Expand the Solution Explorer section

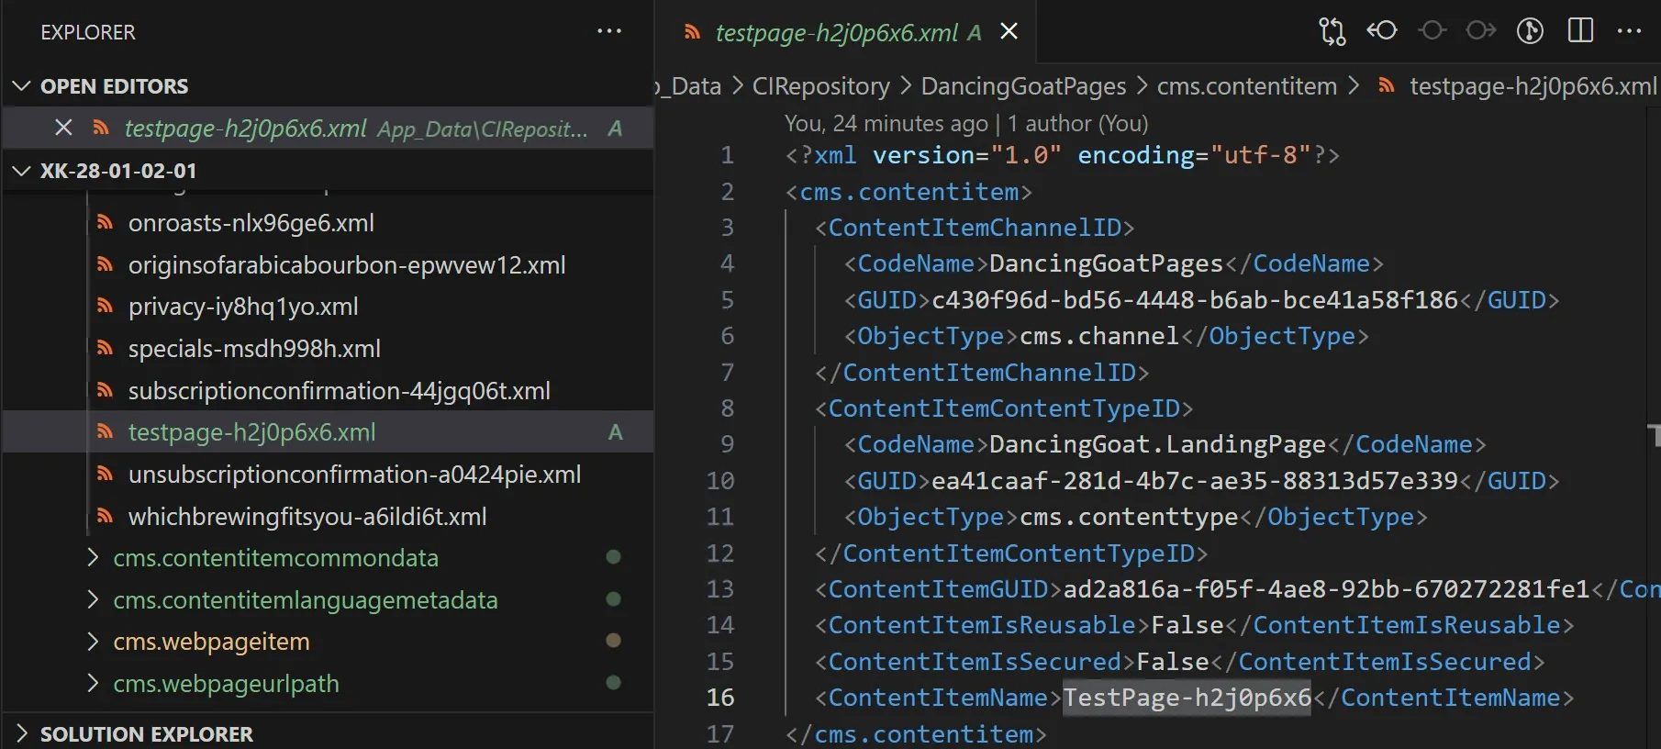click(x=22, y=734)
